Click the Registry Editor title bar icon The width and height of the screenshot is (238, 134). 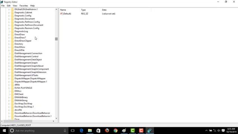tap(2, 2)
